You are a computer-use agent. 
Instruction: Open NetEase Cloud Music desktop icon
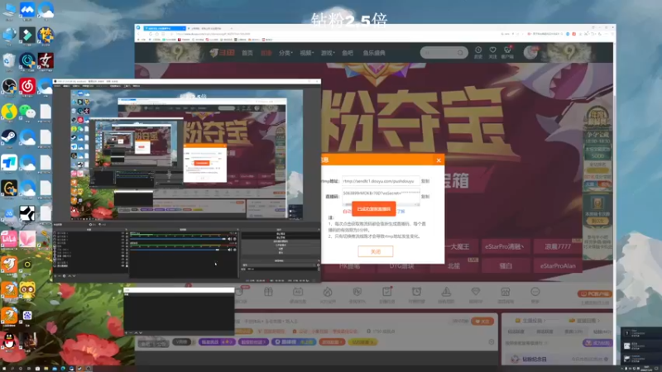[27, 86]
